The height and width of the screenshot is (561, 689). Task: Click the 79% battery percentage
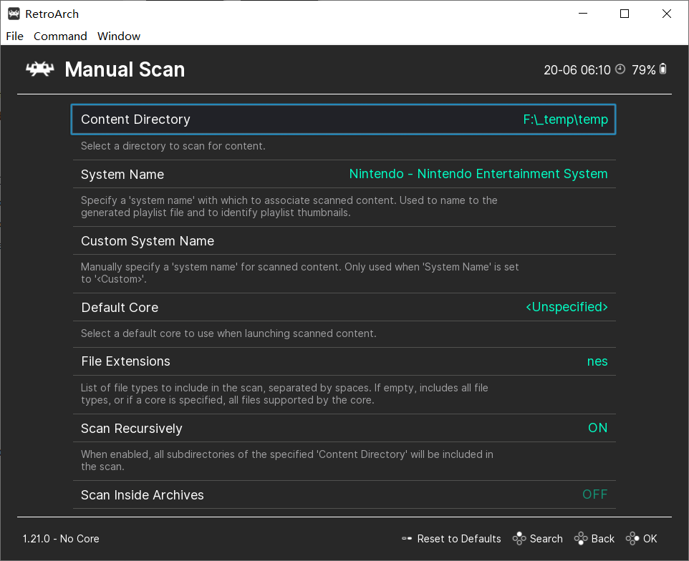643,70
